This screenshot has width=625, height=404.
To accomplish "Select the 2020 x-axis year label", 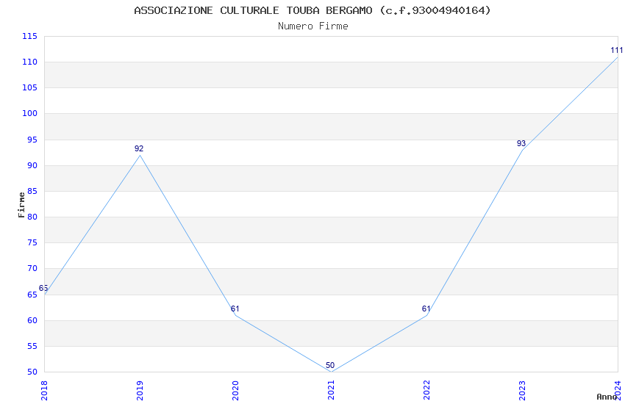I will pyautogui.click(x=235, y=391).
